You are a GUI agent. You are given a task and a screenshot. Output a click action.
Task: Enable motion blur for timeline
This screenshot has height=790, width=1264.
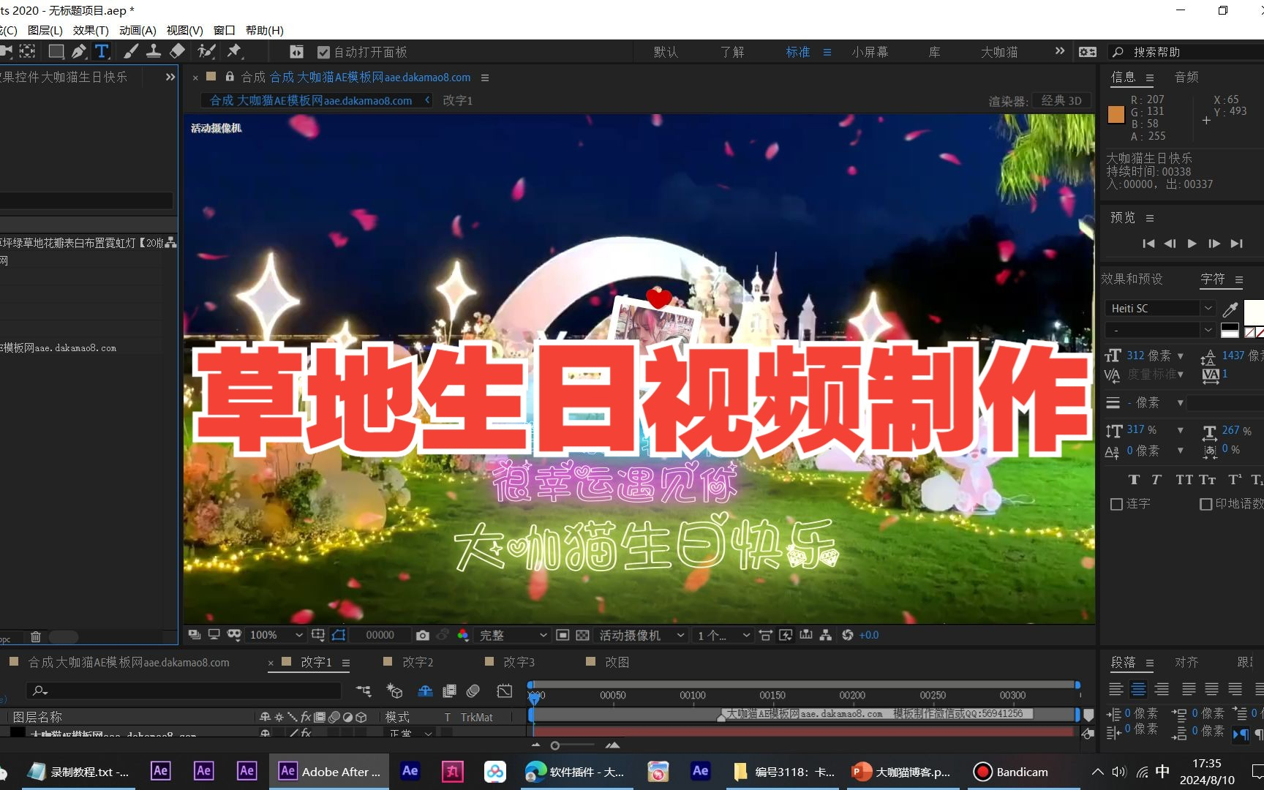click(x=473, y=691)
